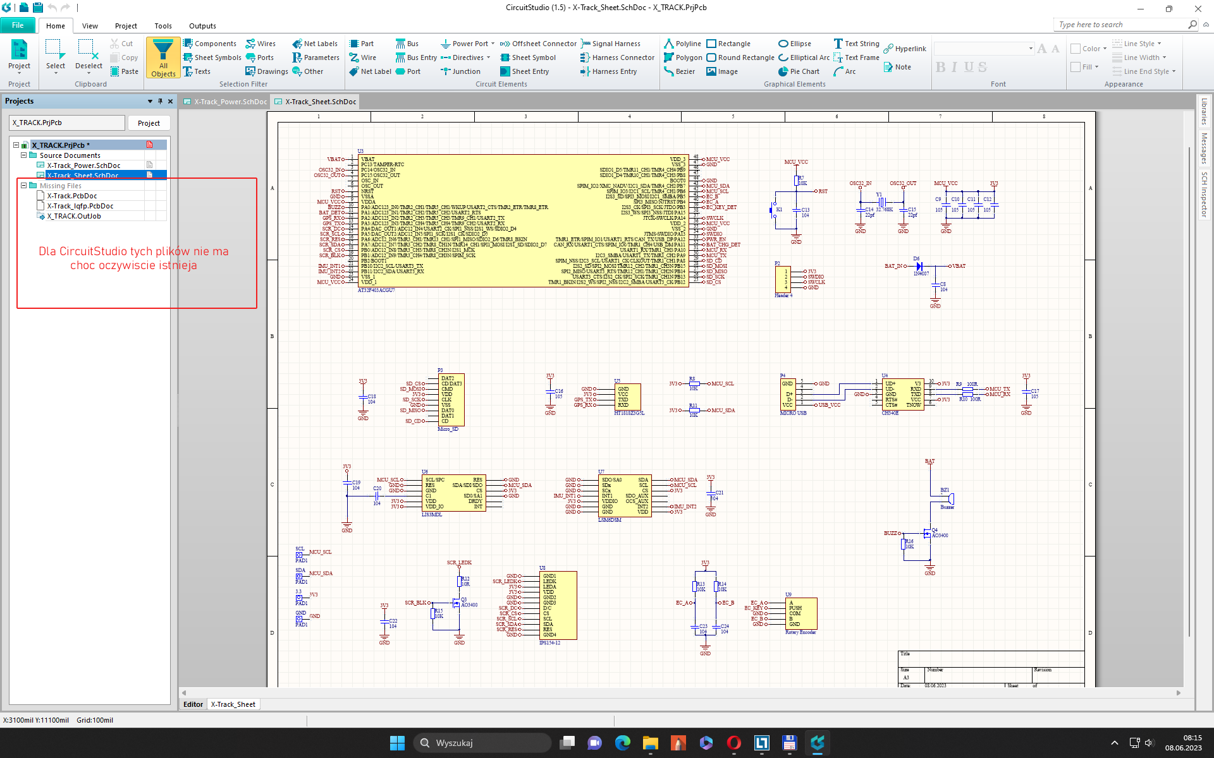
Task: Pin the Projects panel
Action: pyautogui.click(x=160, y=101)
